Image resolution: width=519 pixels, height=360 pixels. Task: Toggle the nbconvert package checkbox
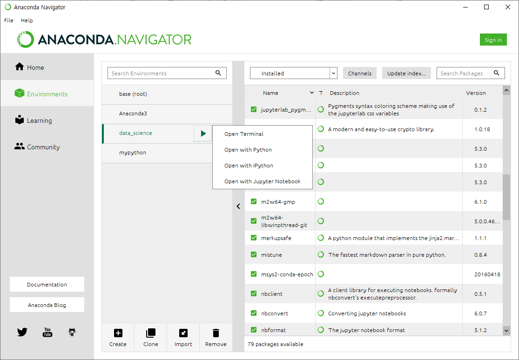(254, 313)
